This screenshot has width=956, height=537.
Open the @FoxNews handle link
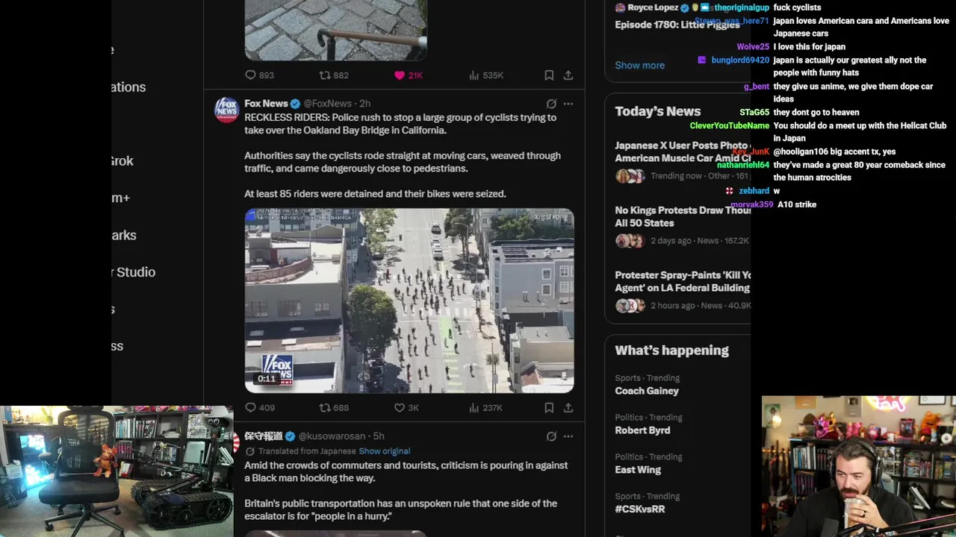(x=327, y=104)
